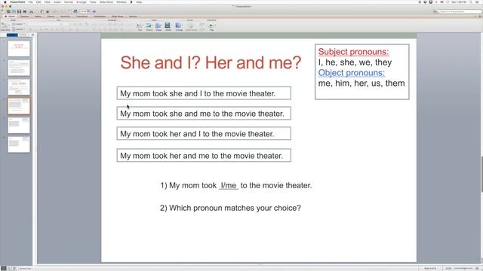Open the Insert menu
This screenshot has width=483, height=271.
(57, 2)
